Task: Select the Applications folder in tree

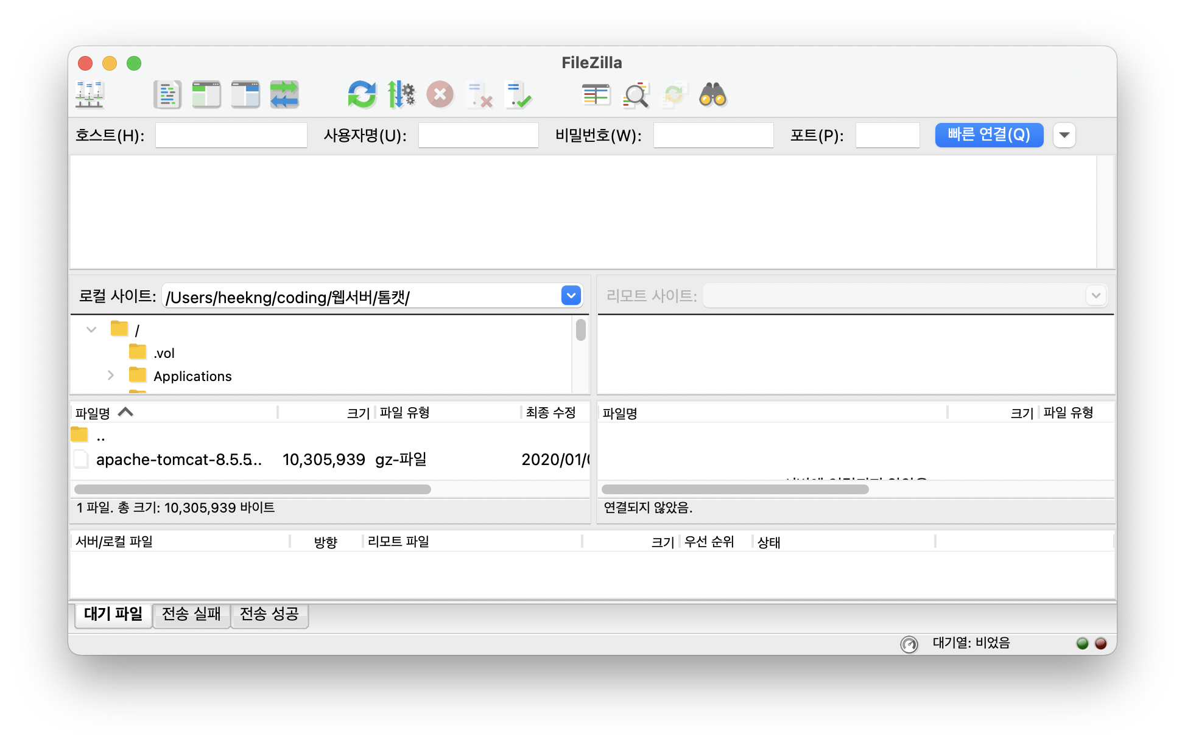Action: click(192, 376)
